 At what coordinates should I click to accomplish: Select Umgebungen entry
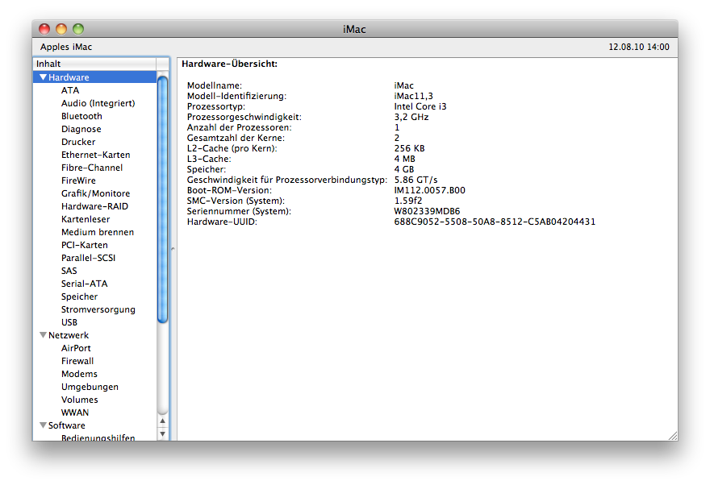click(x=90, y=387)
